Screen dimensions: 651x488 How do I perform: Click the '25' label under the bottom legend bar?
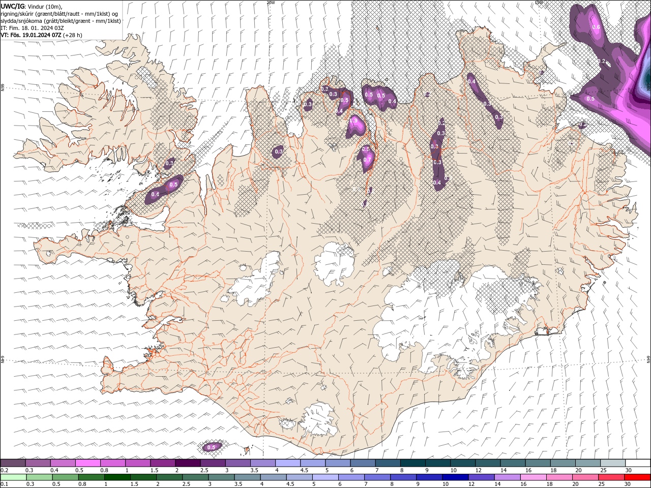601,484
